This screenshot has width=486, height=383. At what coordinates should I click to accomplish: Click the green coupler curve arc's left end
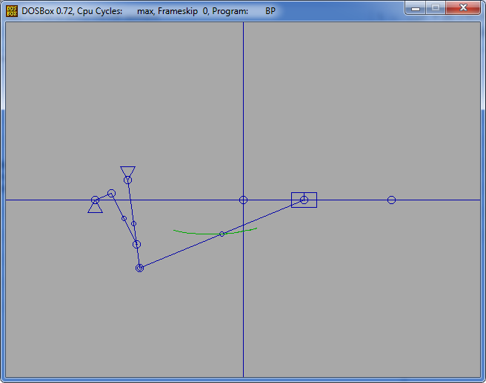[175, 230]
